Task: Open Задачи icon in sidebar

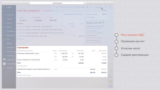Action: point(4,19)
